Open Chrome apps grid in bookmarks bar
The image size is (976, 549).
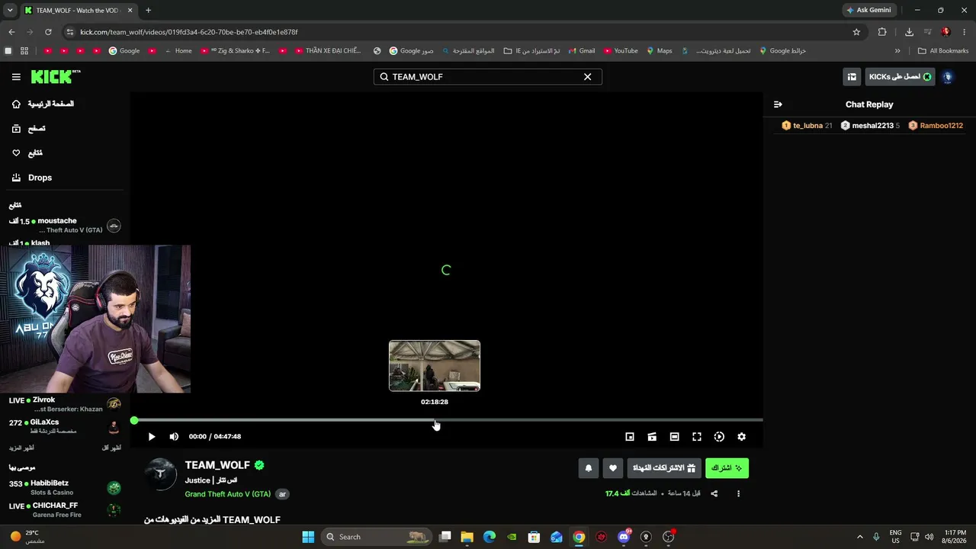pos(24,51)
